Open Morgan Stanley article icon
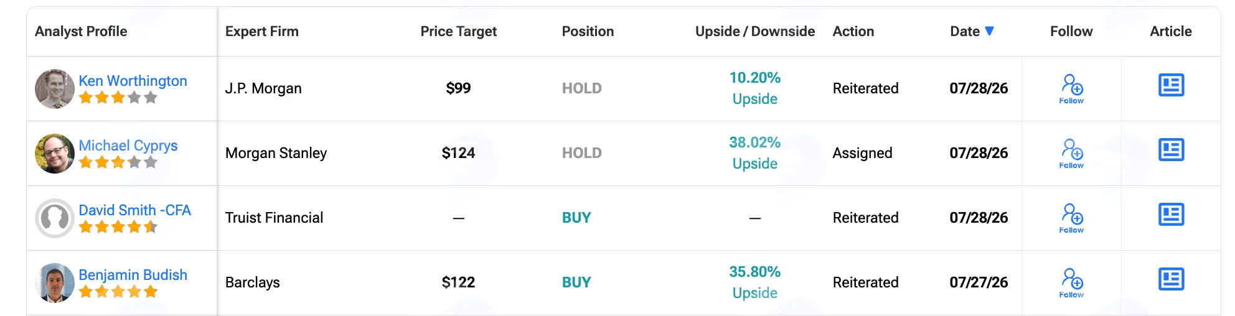The width and height of the screenshot is (1235, 316). click(x=1171, y=150)
